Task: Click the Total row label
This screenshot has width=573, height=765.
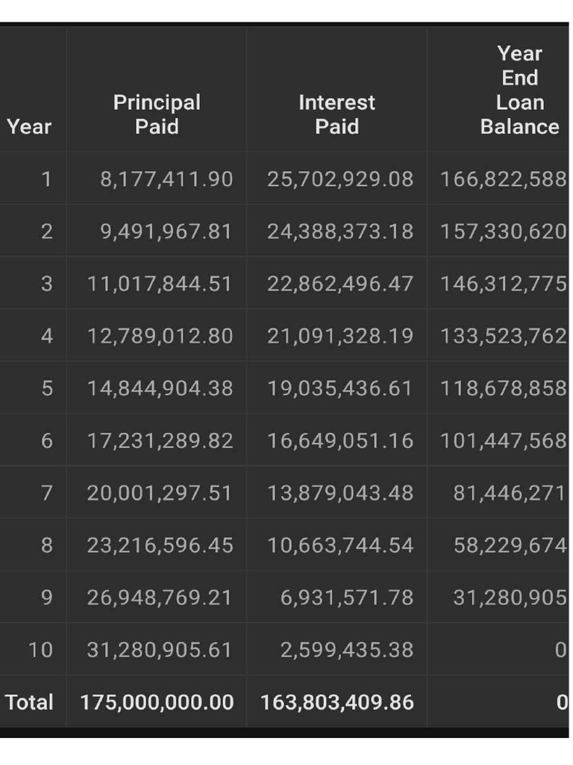Action: coord(29,702)
